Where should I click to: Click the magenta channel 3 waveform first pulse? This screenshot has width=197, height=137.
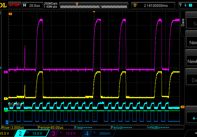click(x=40, y=44)
